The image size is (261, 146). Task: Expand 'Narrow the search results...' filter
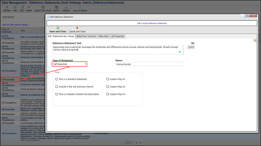[x=16, y=25]
